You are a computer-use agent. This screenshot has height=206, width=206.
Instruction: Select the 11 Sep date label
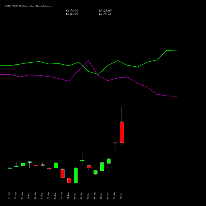pos(121,196)
